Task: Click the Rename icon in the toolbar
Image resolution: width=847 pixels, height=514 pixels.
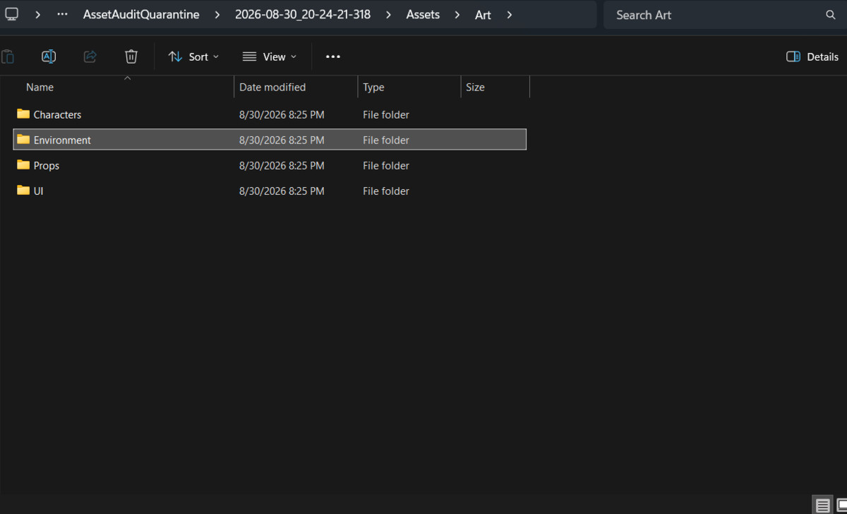Action: point(49,56)
